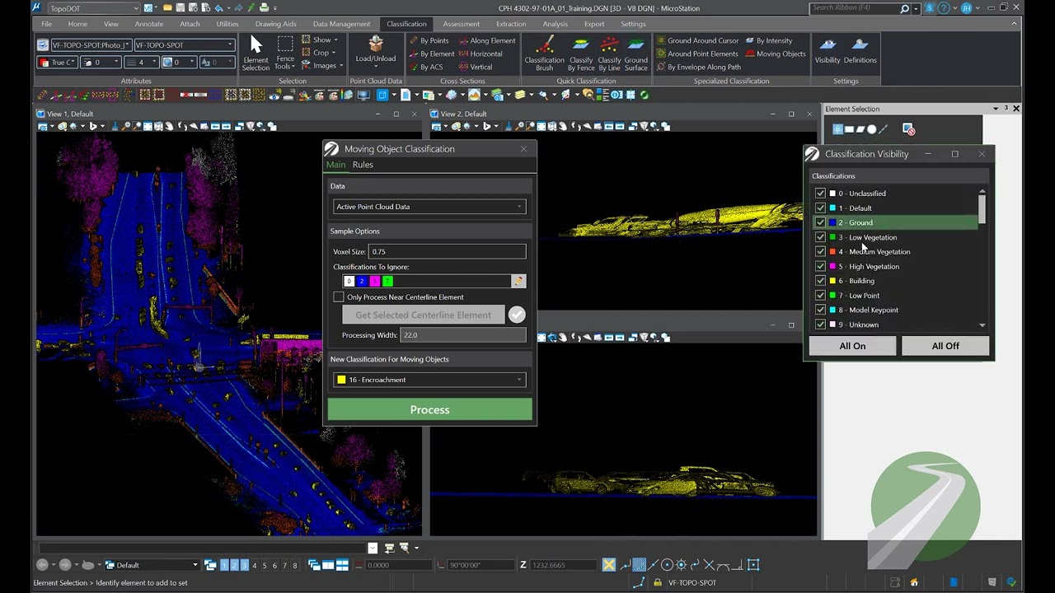
Task: Enable Only Process Near Centerline Element
Action: click(339, 296)
